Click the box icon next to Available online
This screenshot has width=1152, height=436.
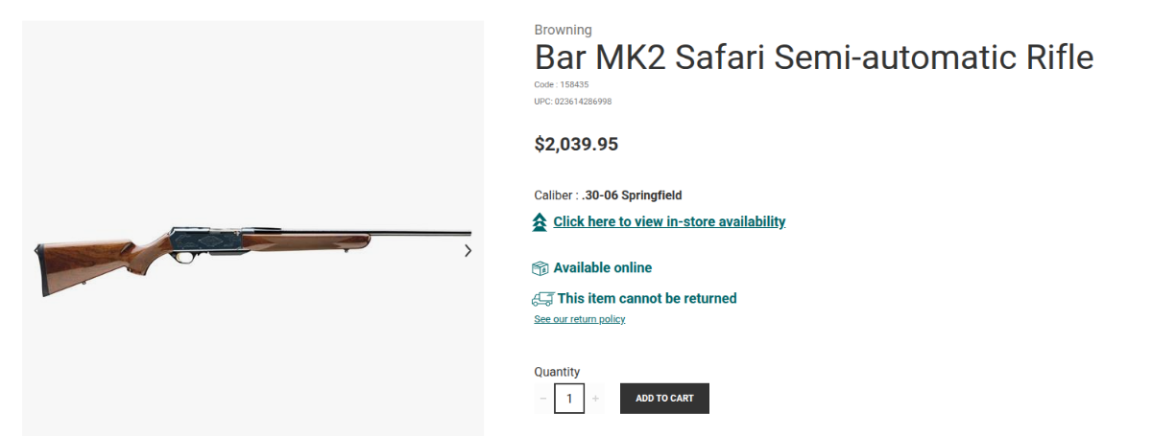click(x=540, y=268)
